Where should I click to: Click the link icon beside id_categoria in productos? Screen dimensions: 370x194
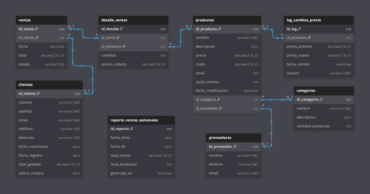(219, 100)
